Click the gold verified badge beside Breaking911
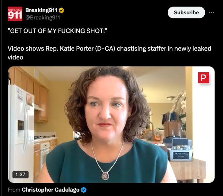The image size is (223, 196). [x=61, y=10]
